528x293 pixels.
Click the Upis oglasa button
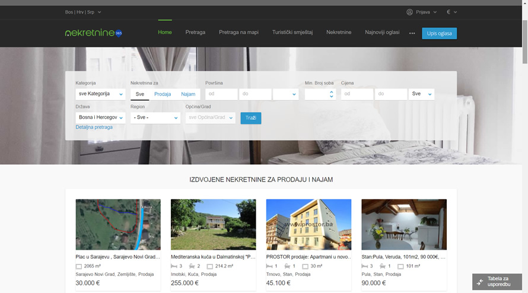pyautogui.click(x=439, y=33)
